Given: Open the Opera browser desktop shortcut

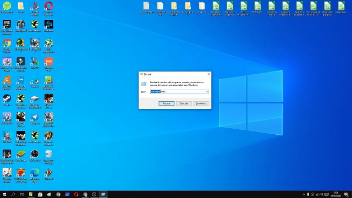Looking at the screenshot, I should coord(48,8).
